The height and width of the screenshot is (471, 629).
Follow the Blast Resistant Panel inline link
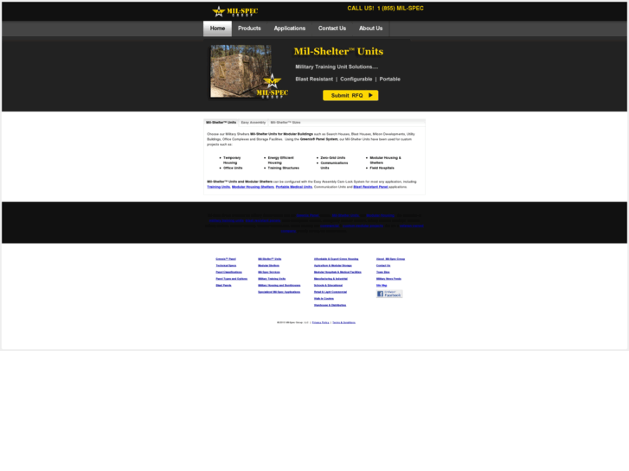point(370,187)
